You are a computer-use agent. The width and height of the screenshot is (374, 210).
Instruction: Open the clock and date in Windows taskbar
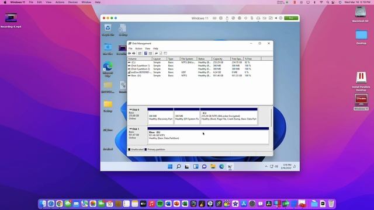pyautogui.click(x=286, y=166)
